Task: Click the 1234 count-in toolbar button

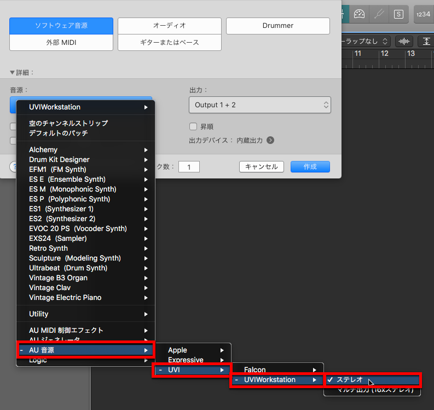Action: pyautogui.click(x=424, y=14)
